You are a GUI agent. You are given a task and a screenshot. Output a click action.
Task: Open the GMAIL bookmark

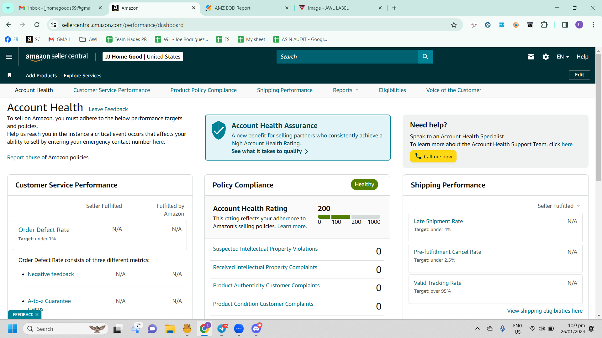click(x=60, y=39)
